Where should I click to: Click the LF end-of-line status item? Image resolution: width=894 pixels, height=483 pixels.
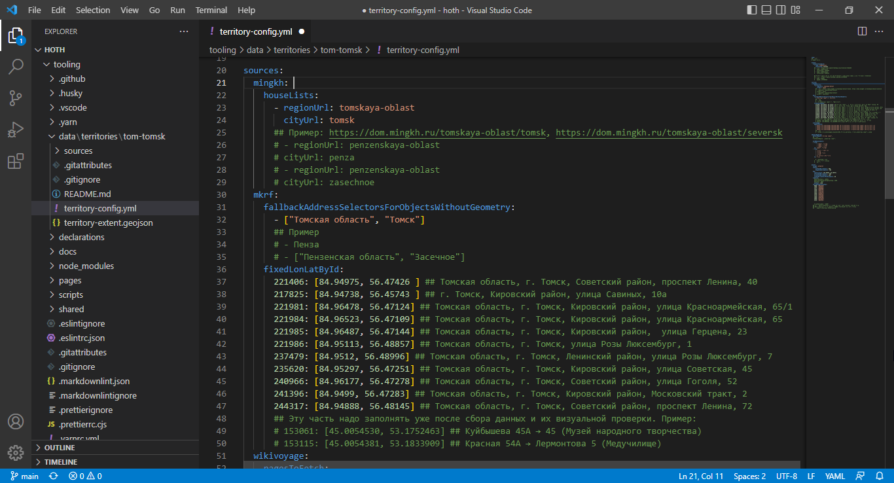coord(811,476)
